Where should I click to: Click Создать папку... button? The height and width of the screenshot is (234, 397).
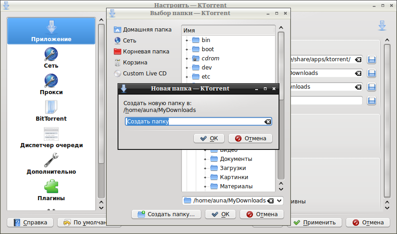click(x=166, y=214)
